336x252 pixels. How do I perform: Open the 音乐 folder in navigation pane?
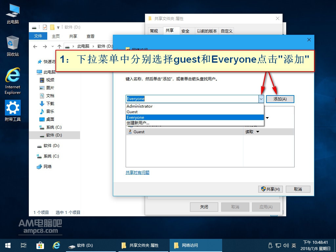click(47, 112)
